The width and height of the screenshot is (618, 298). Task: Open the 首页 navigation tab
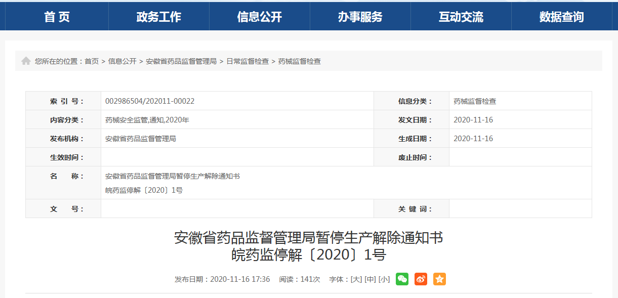point(57,17)
